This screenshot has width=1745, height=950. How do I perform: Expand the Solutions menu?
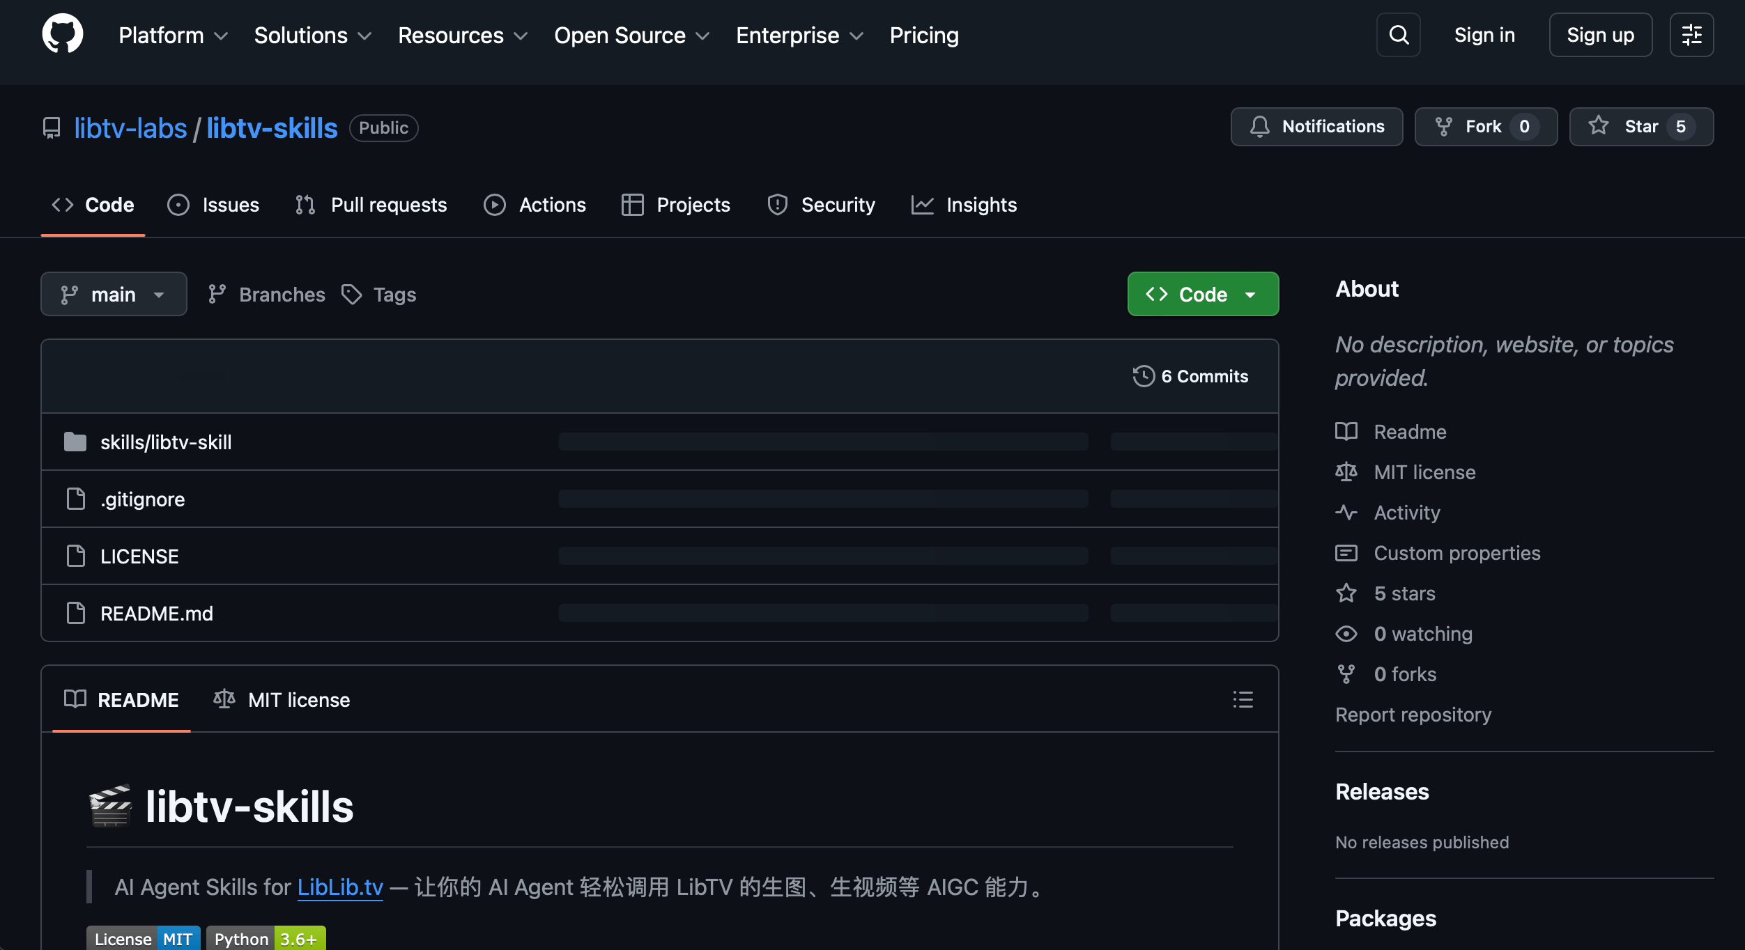point(312,36)
